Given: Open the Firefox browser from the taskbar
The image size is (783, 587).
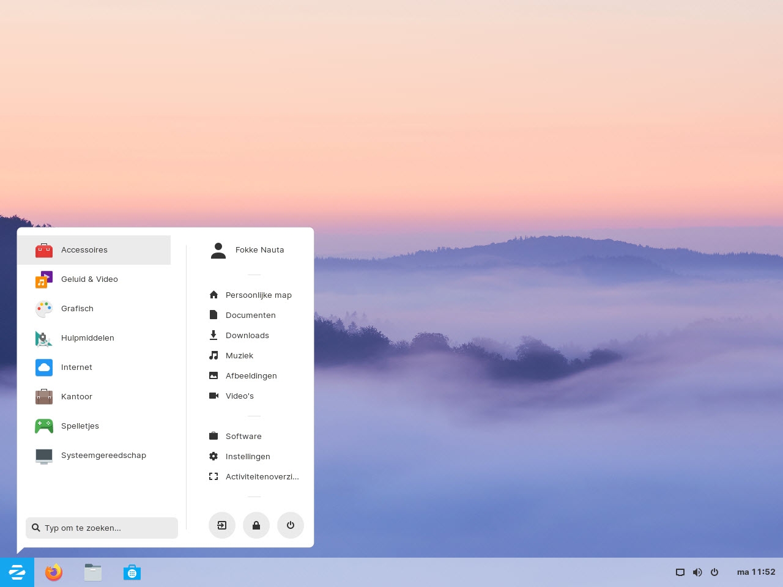Looking at the screenshot, I should tap(53, 572).
